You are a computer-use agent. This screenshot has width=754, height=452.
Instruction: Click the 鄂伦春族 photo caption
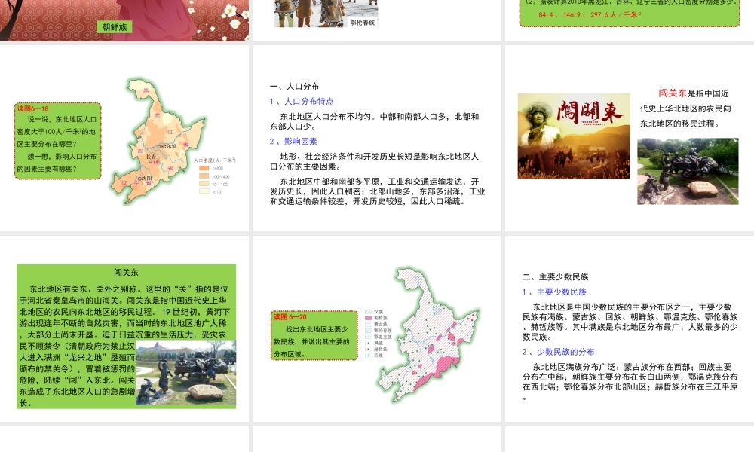coord(362,23)
